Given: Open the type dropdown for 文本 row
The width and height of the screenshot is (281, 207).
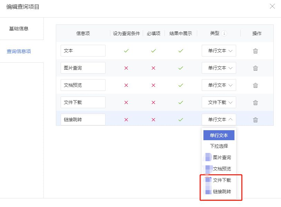Looking at the screenshot, I should 219,51.
